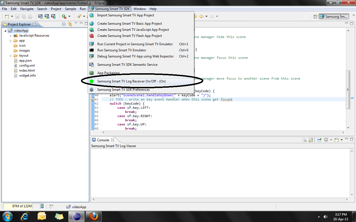Select the icon folder
Image resolution: width=356 pixels, height=222 pixels.
tap(22, 46)
